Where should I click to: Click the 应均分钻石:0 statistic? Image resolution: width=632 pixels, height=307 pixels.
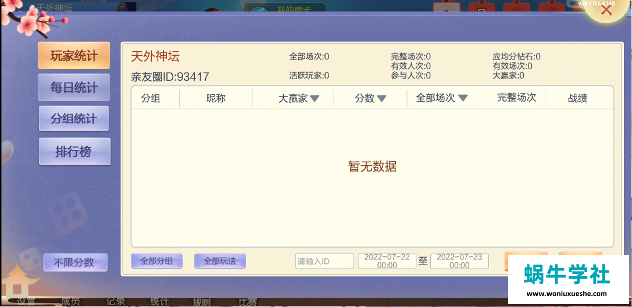tap(516, 57)
